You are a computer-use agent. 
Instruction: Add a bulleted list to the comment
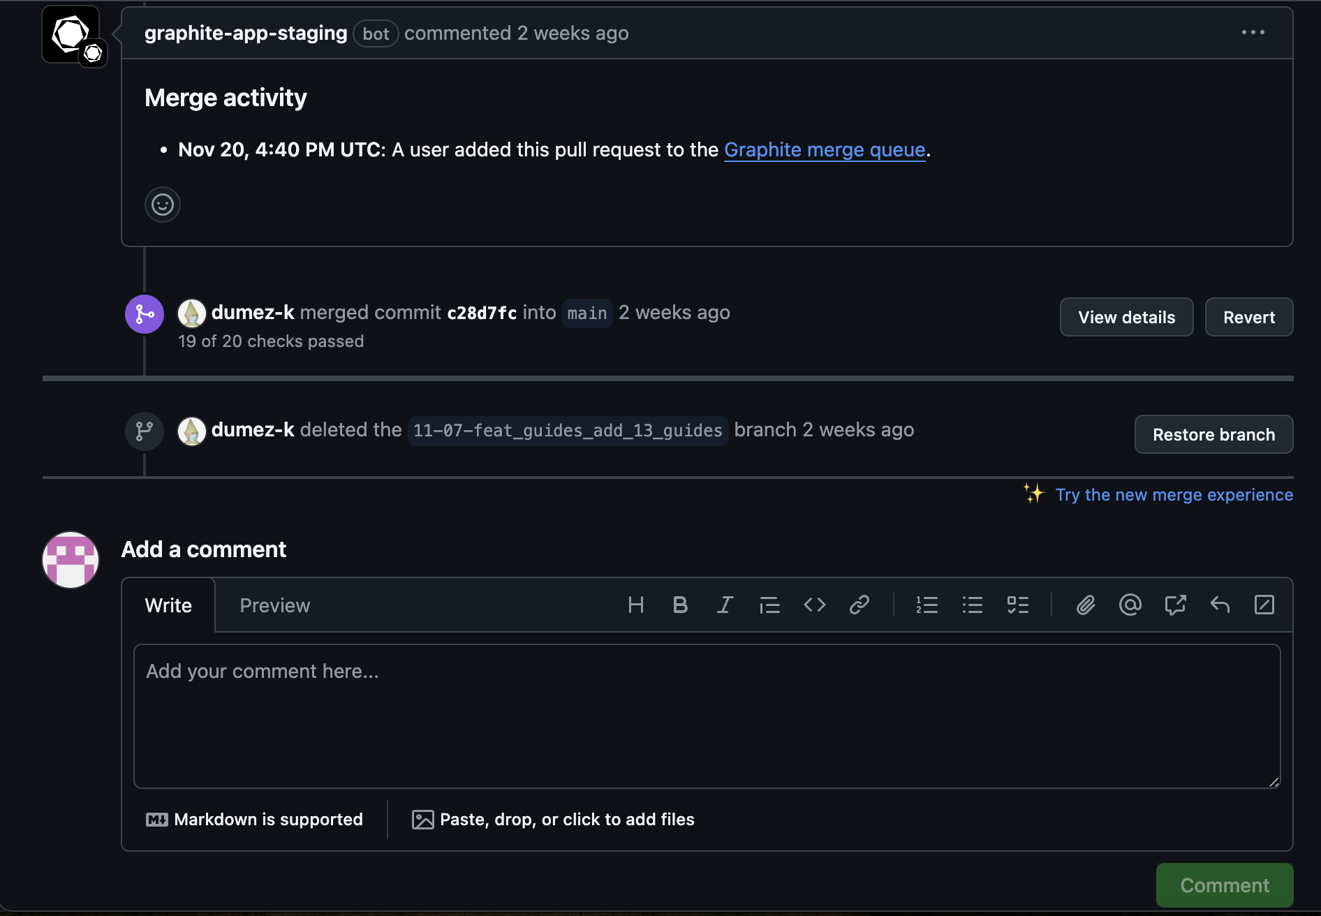[972, 605]
